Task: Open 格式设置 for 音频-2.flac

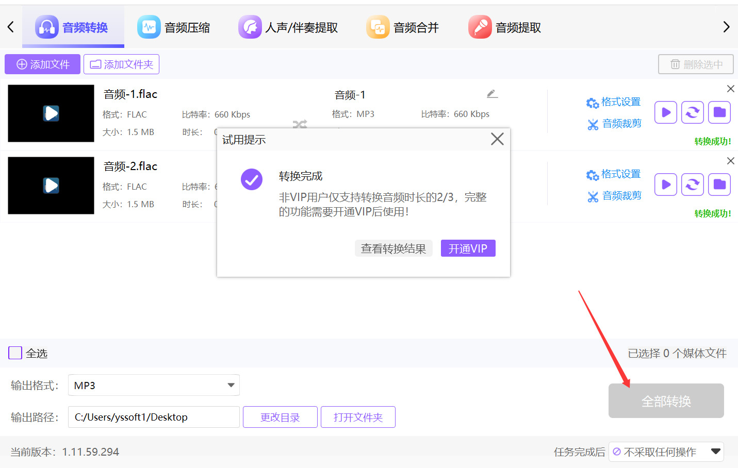Action: (x=613, y=174)
